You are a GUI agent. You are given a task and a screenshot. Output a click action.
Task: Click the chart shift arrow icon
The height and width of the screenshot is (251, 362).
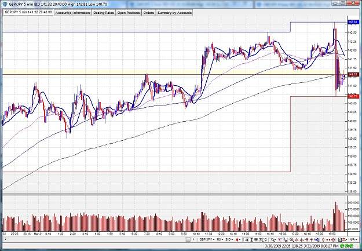[247, 239]
